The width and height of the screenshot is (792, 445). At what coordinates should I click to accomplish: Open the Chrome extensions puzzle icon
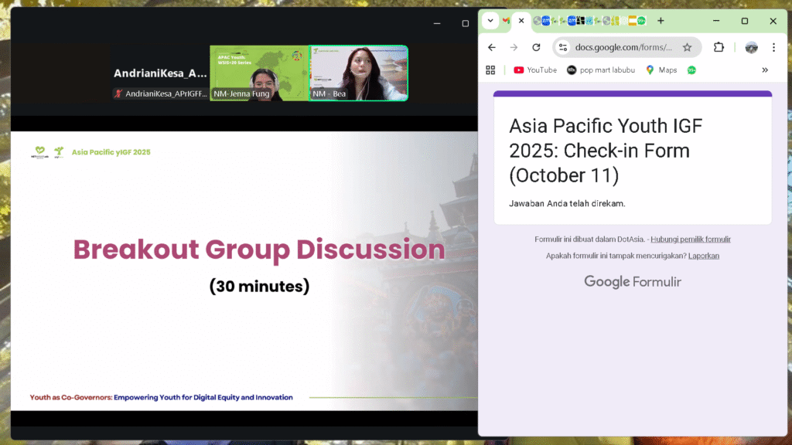(x=719, y=47)
